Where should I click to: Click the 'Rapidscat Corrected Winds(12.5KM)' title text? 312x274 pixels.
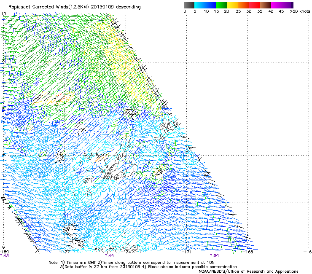point(48,7)
